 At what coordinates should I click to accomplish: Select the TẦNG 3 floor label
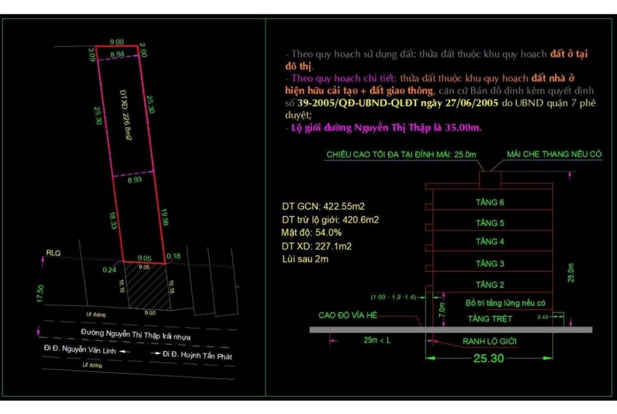490,264
